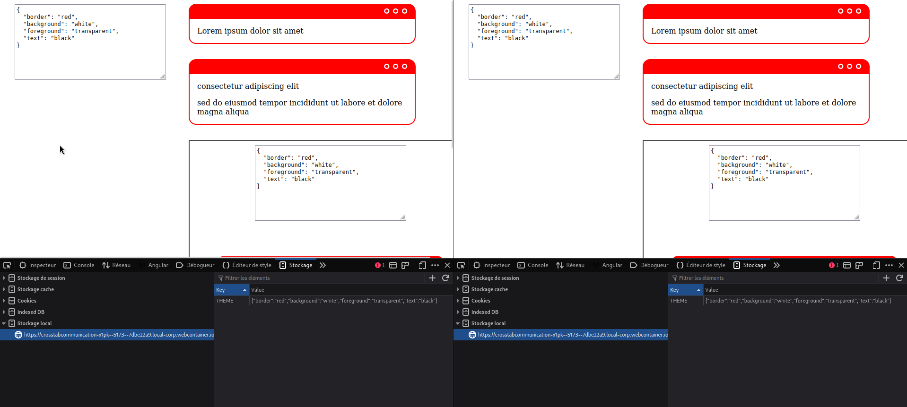Image resolution: width=907 pixels, height=407 pixels.
Task: Click error count badge in right DevTools
Action: (833, 265)
